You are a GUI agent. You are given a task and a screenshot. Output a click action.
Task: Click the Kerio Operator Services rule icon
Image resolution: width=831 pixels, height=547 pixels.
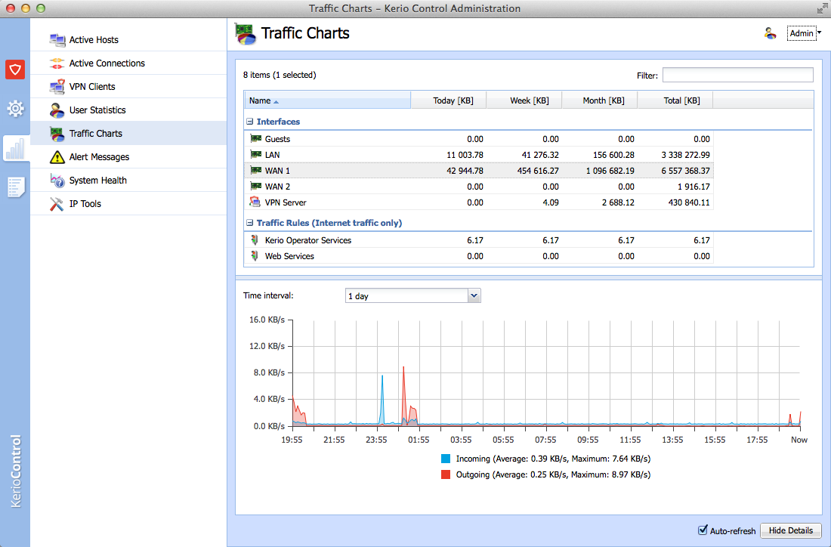pyautogui.click(x=255, y=240)
